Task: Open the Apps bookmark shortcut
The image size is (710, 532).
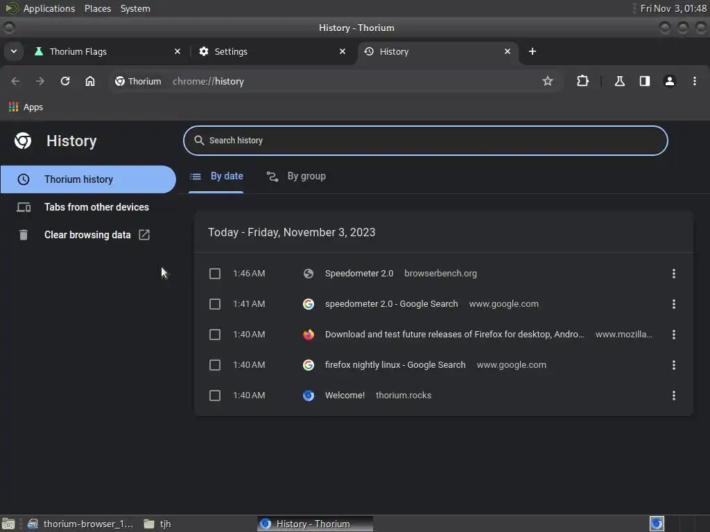Action: click(26, 107)
